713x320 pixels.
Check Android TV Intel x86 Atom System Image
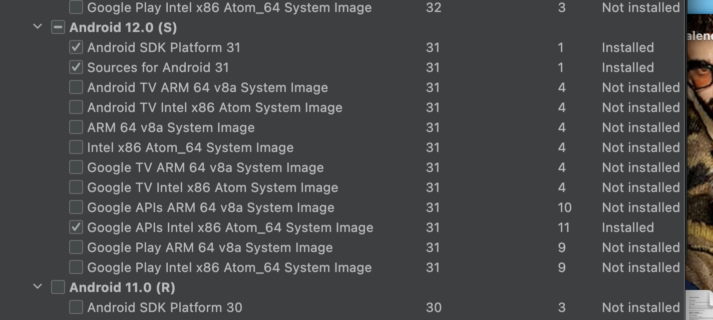[x=76, y=107]
